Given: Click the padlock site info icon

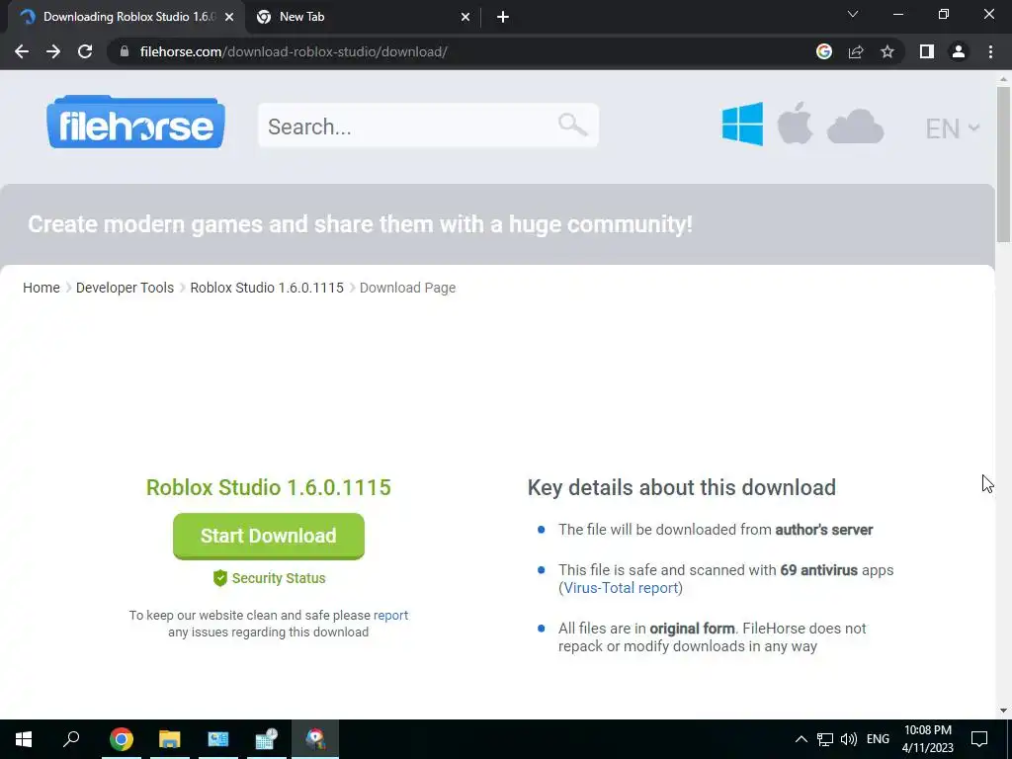Looking at the screenshot, I should pos(125,51).
